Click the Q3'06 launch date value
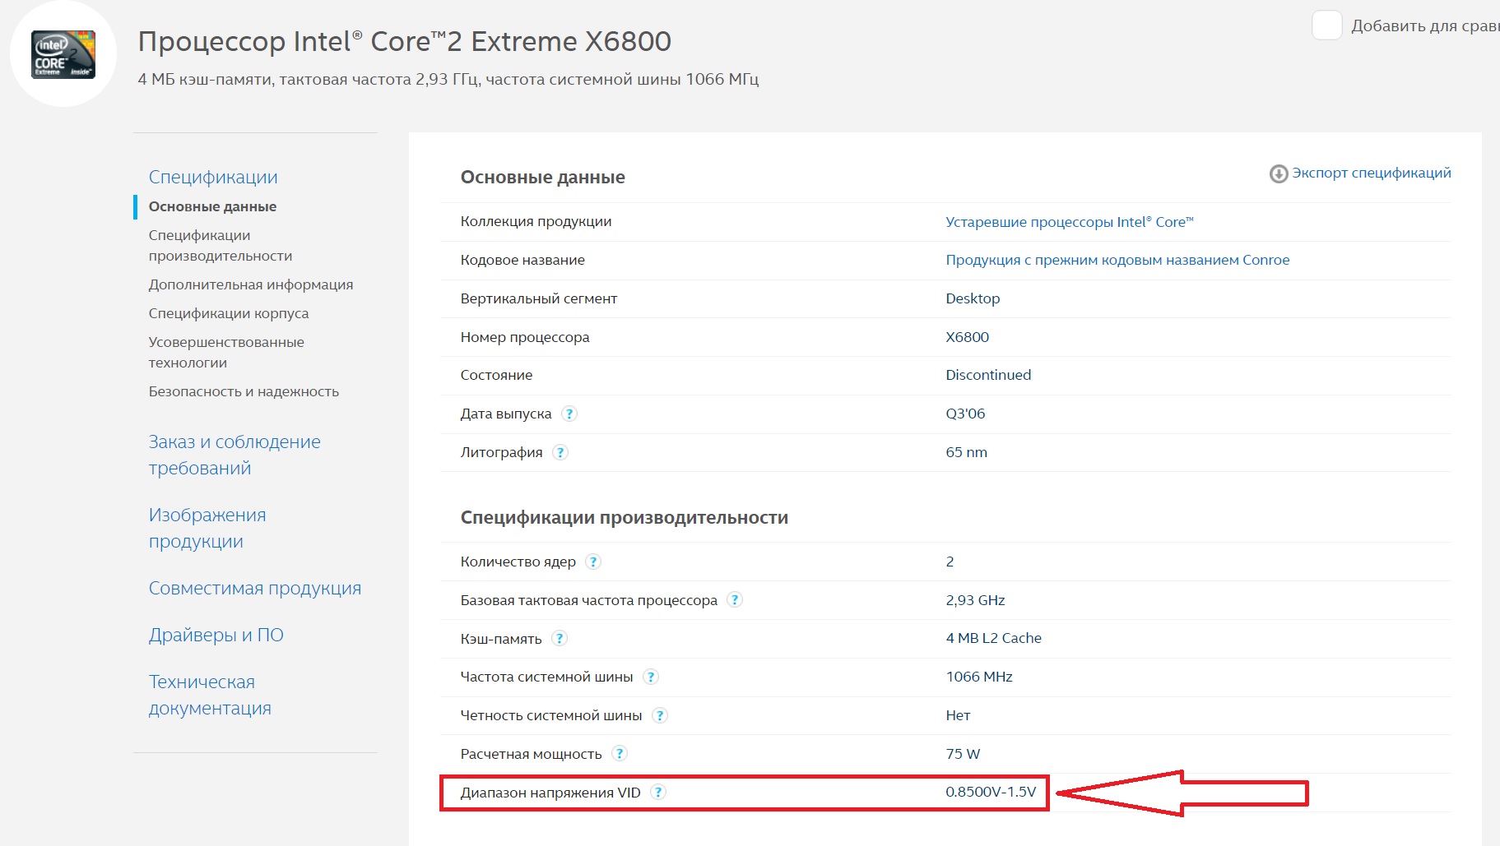Viewport: 1500px width, 846px height. [965, 414]
